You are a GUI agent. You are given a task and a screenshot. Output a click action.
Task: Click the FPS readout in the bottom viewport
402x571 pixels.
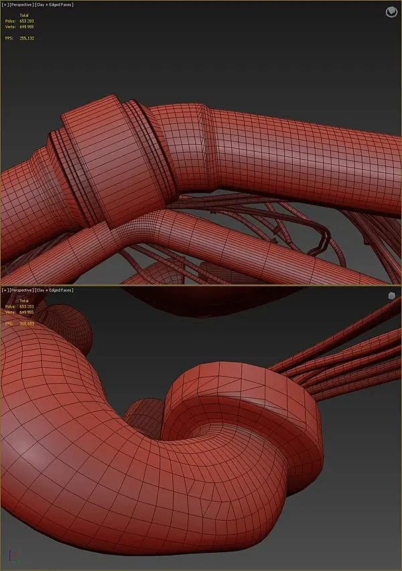pyautogui.click(x=19, y=324)
